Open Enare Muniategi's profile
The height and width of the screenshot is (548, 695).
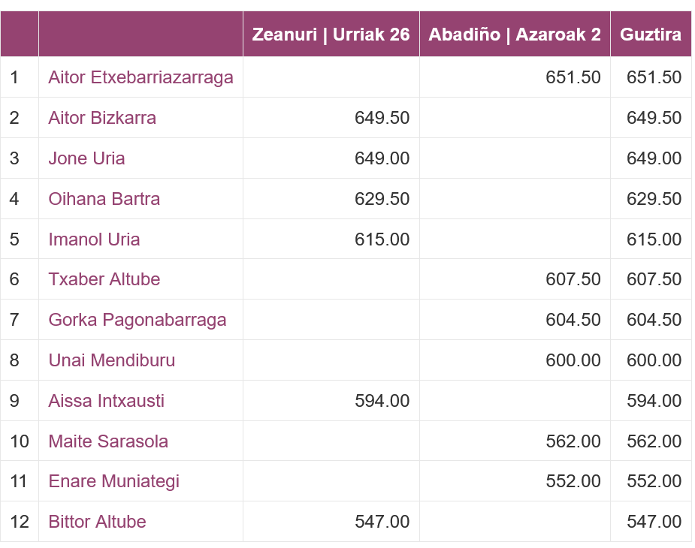click(113, 481)
